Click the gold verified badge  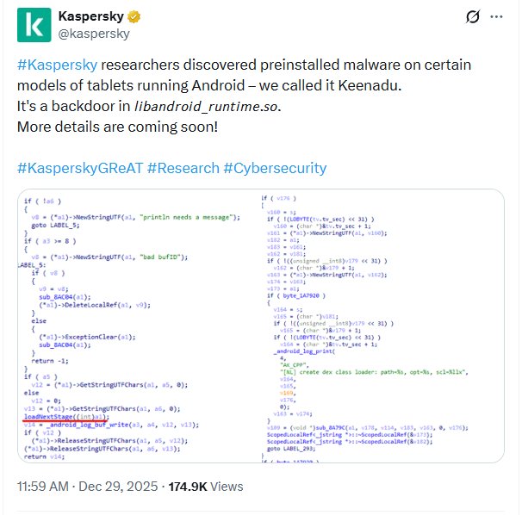click(x=136, y=16)
